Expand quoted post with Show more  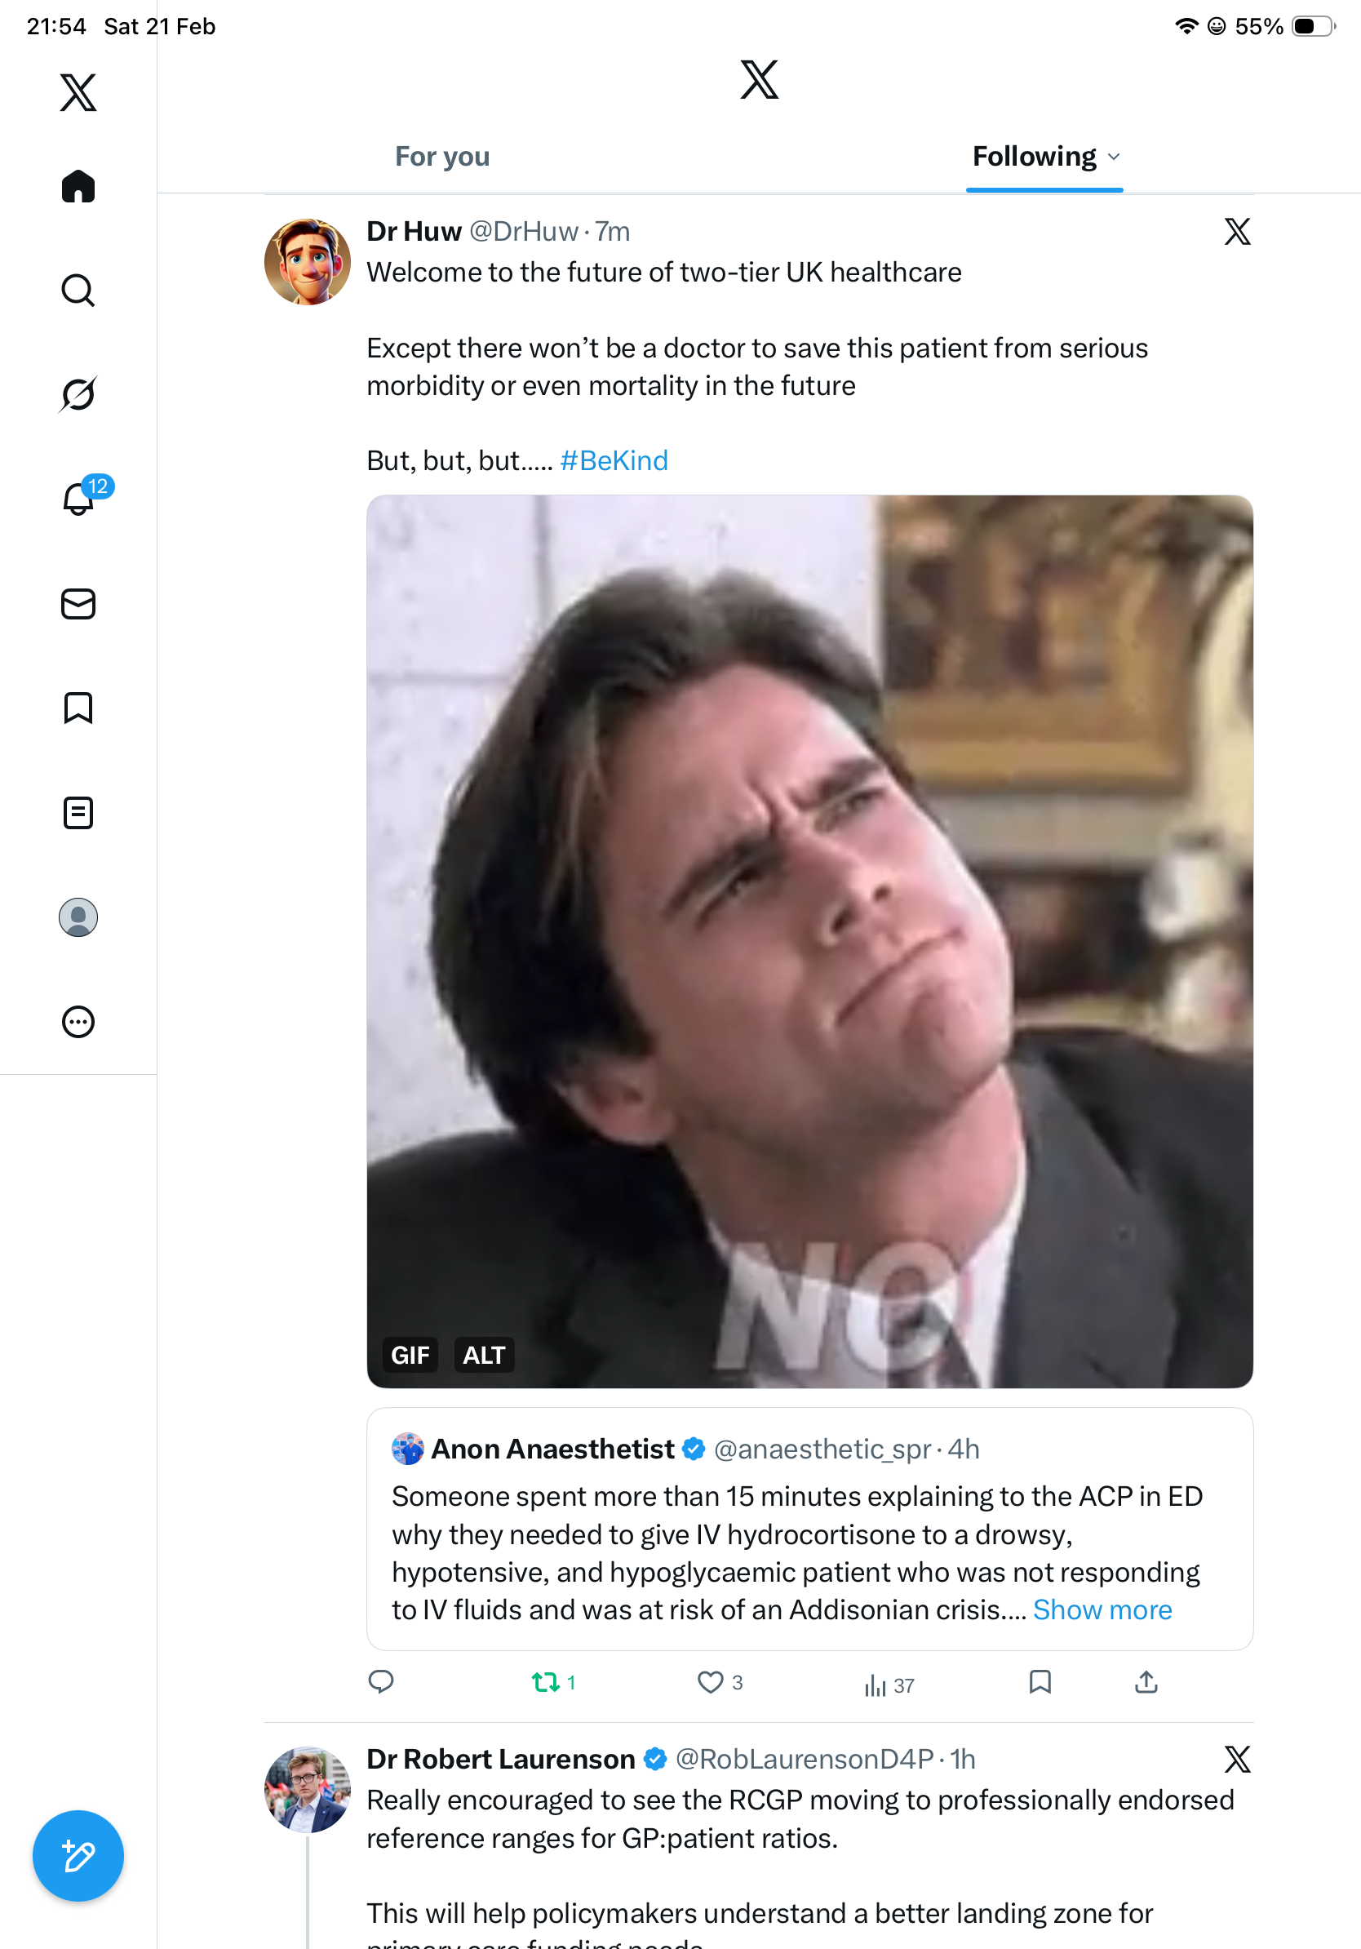[1102, 1609]
